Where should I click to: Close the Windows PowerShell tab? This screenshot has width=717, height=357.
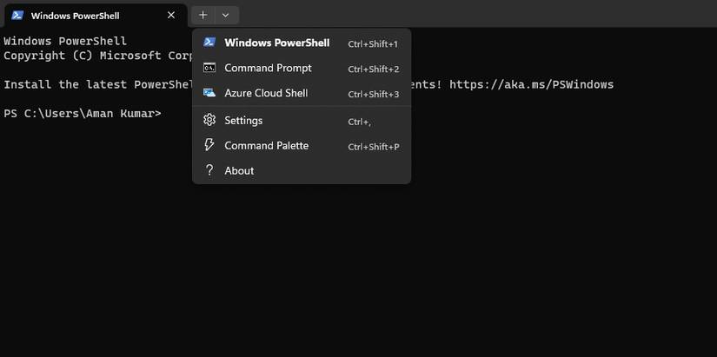[x=171, y=16]
